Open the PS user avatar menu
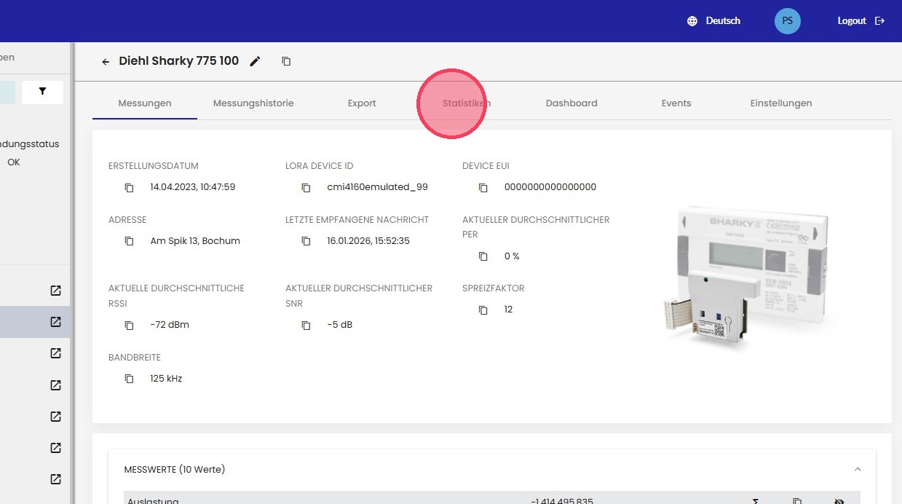Viewport: 902px width, 504px height. coord(787,21)
